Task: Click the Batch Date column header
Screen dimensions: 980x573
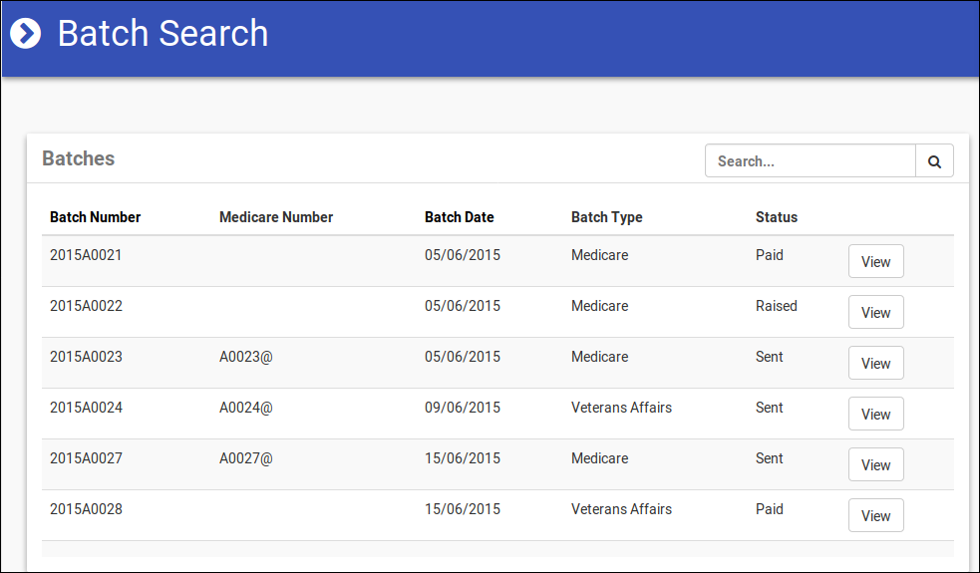Action: (459, 217)
